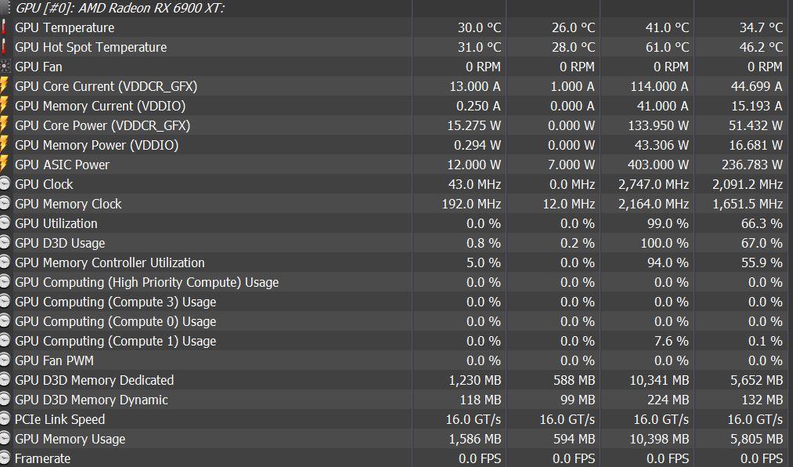
Task: Select the GPU Memory Power (VDDIO) label
Action: point(96,146)
